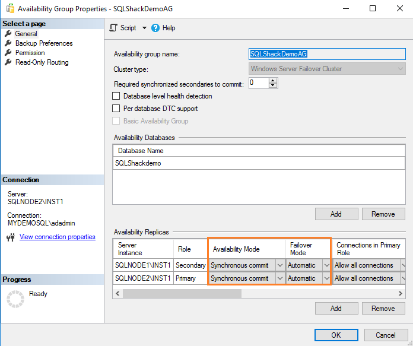Click the blue Help question mark icon
The image size is (413, 346).
[155, 28]
